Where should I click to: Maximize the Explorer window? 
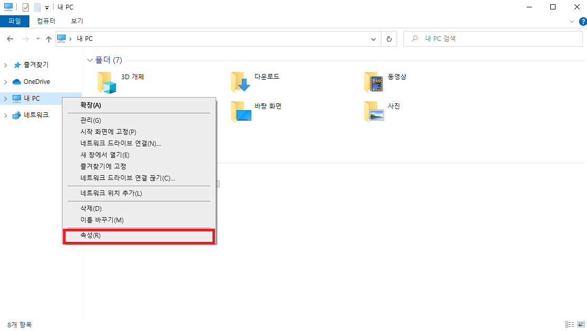pyautogui.click(x=553, y=7)
